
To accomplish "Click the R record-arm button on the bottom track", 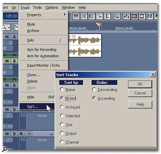I will click(21, 134).
